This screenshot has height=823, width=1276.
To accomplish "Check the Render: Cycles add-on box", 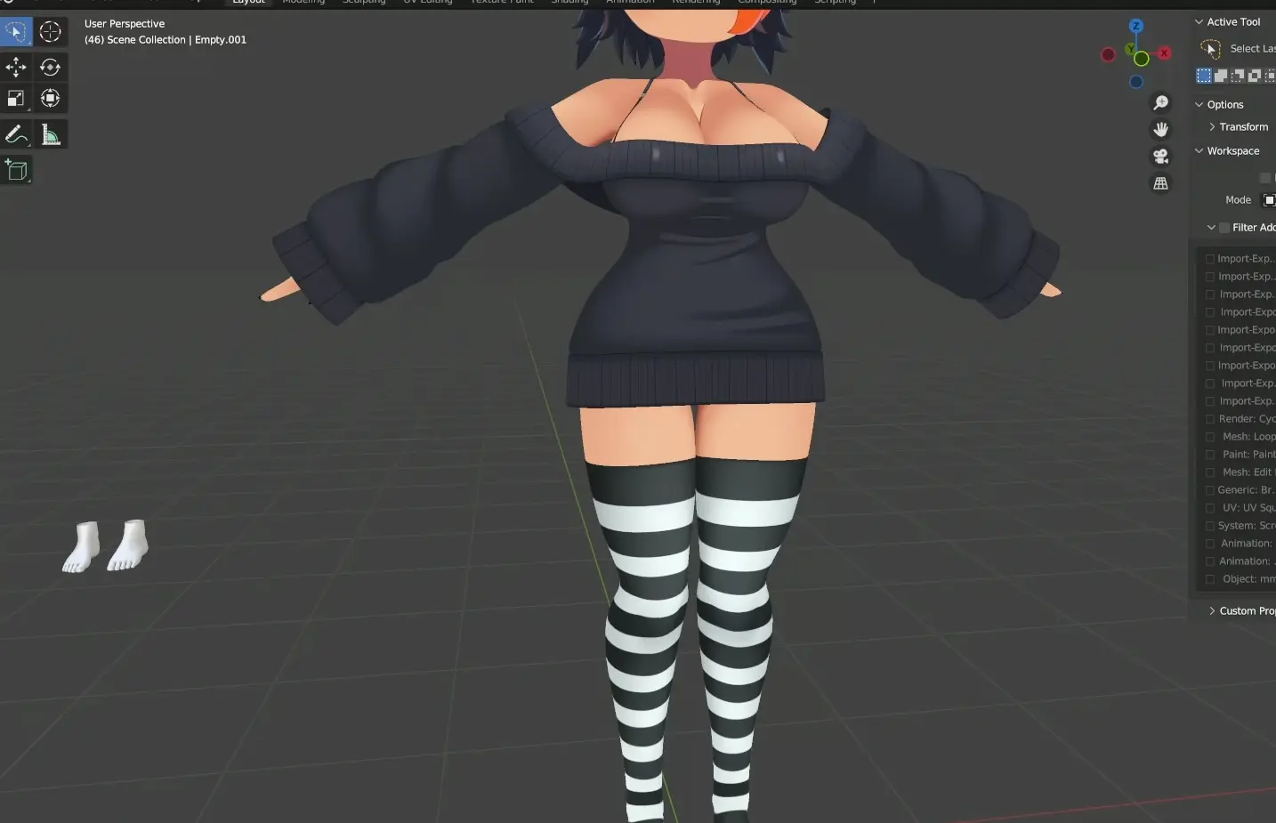I will [1210, 419].
